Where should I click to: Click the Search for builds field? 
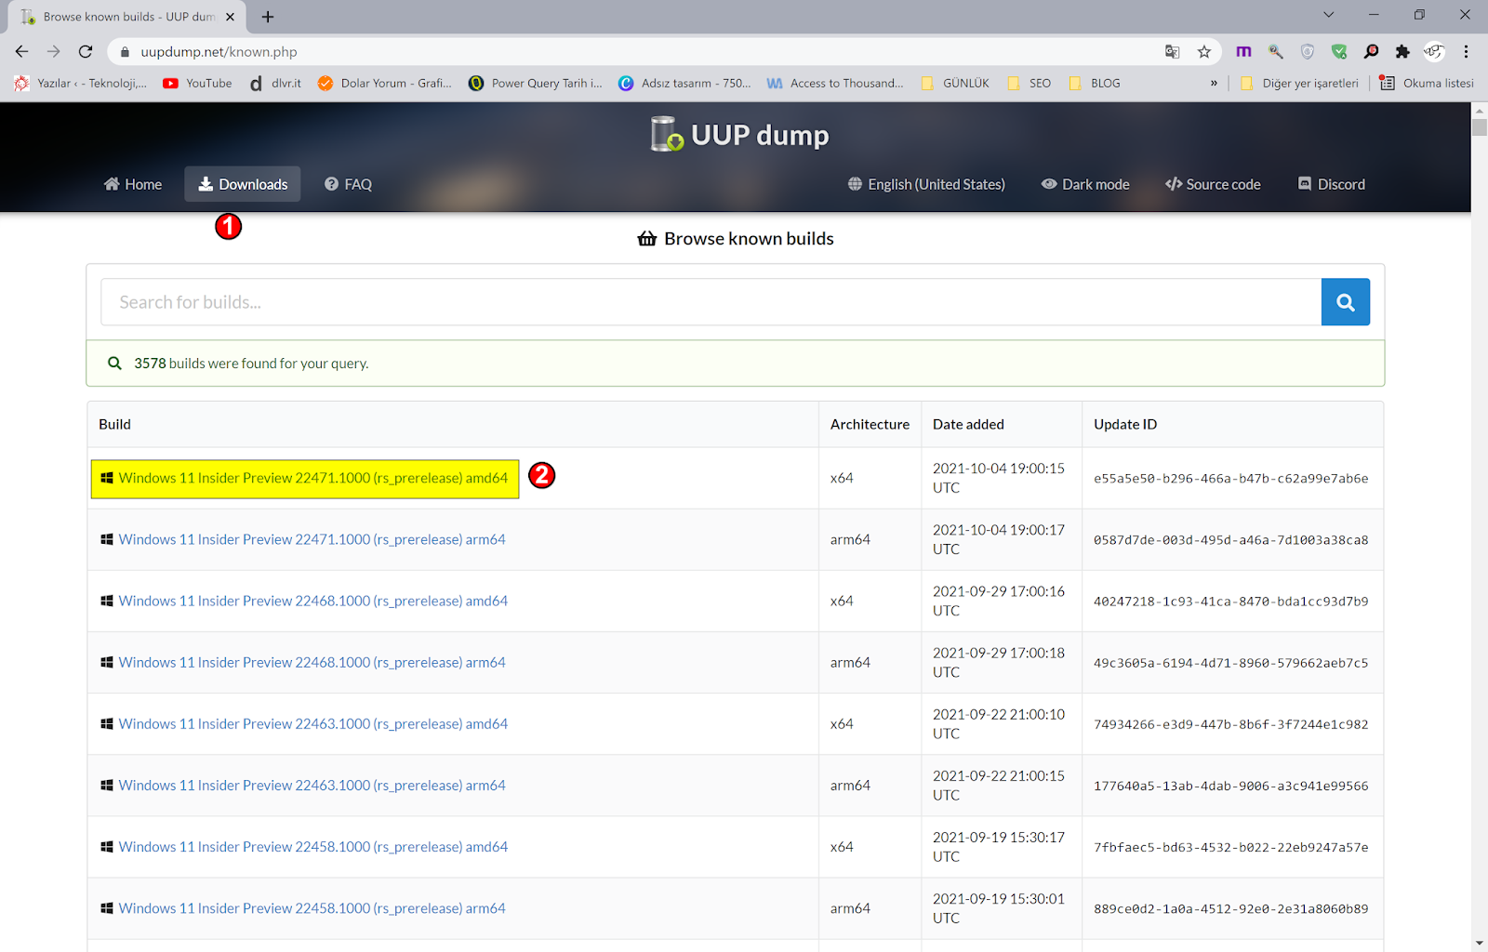click(711, 302)
